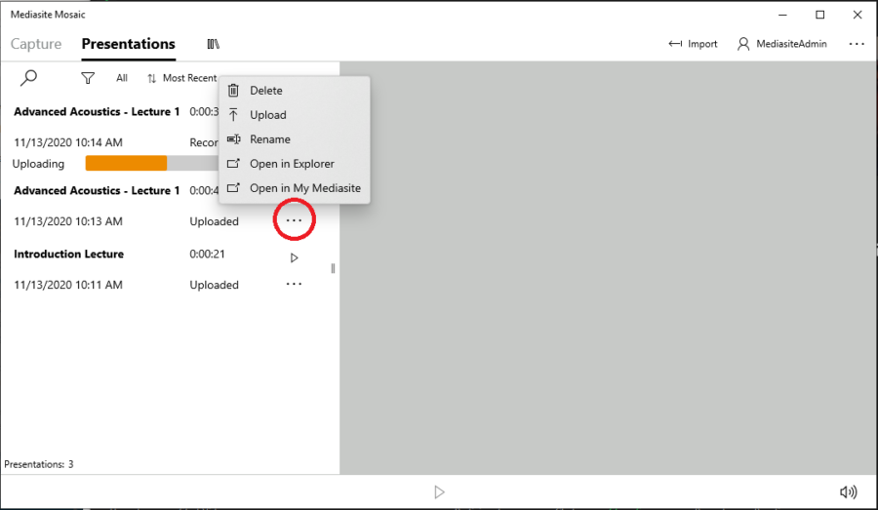Open the ellipsis menu for the 10:13 AM presentation
Screen dimensions: 878x510
pos(294,220)
